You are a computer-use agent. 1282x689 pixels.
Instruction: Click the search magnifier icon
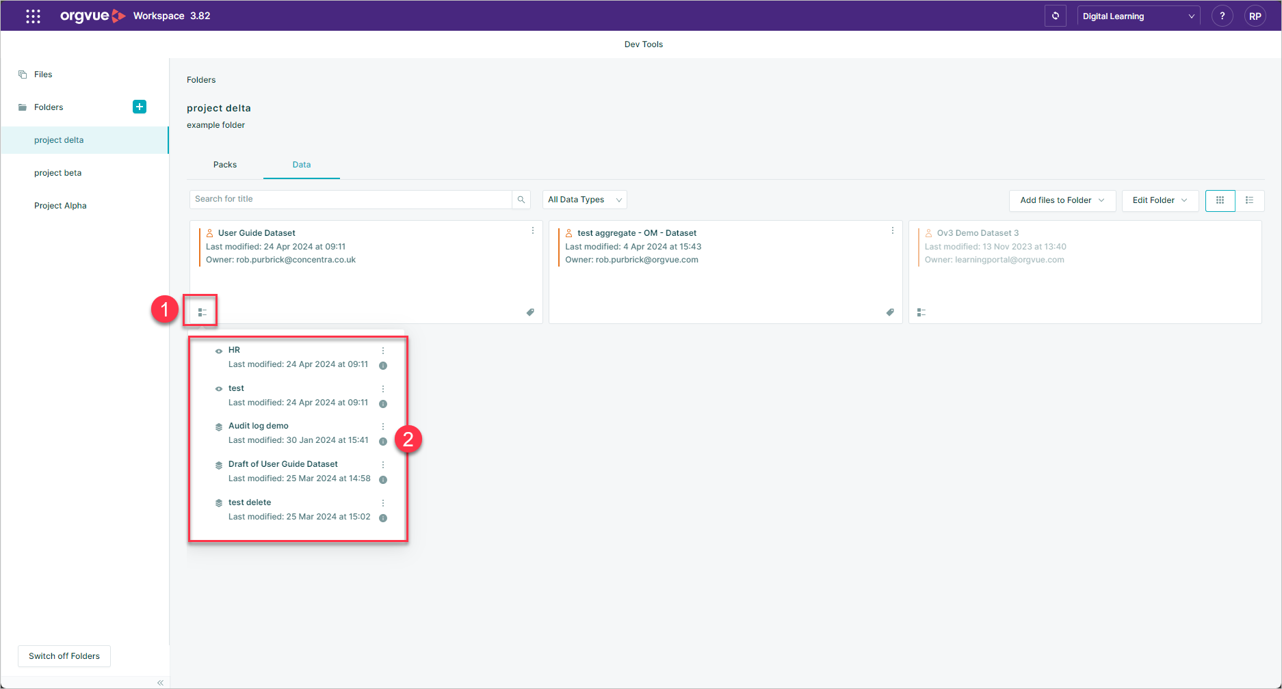point(521,200)
